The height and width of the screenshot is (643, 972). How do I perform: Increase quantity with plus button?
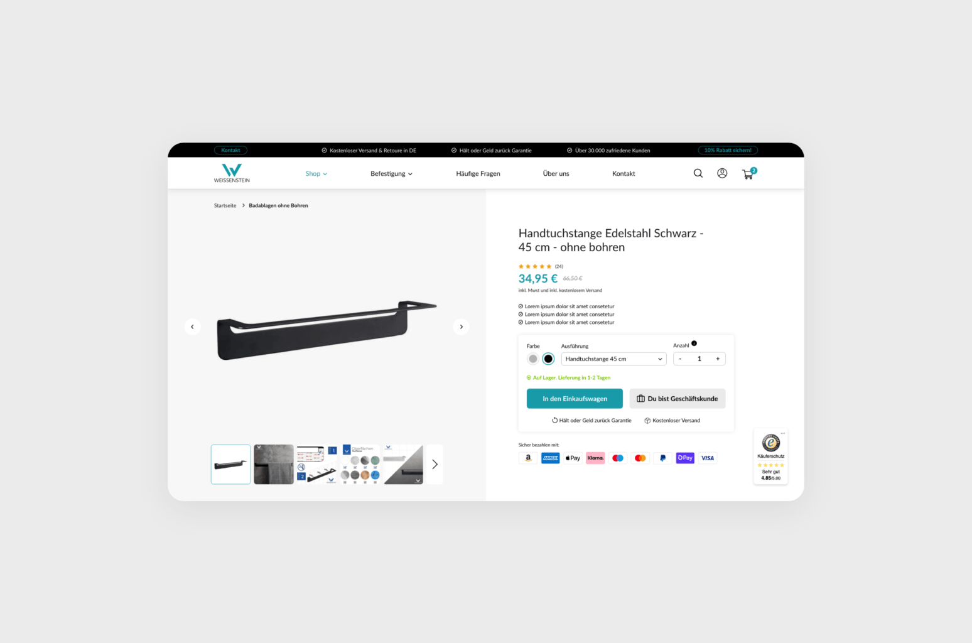[x=718, y=359]
